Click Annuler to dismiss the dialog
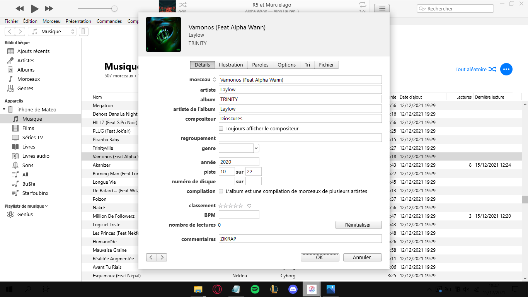Viewport: 528px width, 297px height. [x=362, y=258]
